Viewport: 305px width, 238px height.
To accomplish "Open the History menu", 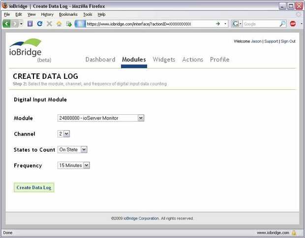I will tap(47, 14).
